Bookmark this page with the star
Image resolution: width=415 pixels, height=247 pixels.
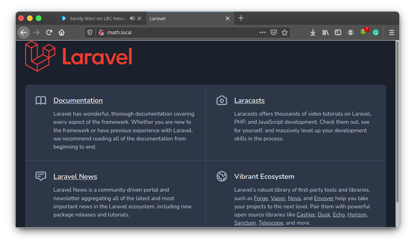(x=285, y=32)
